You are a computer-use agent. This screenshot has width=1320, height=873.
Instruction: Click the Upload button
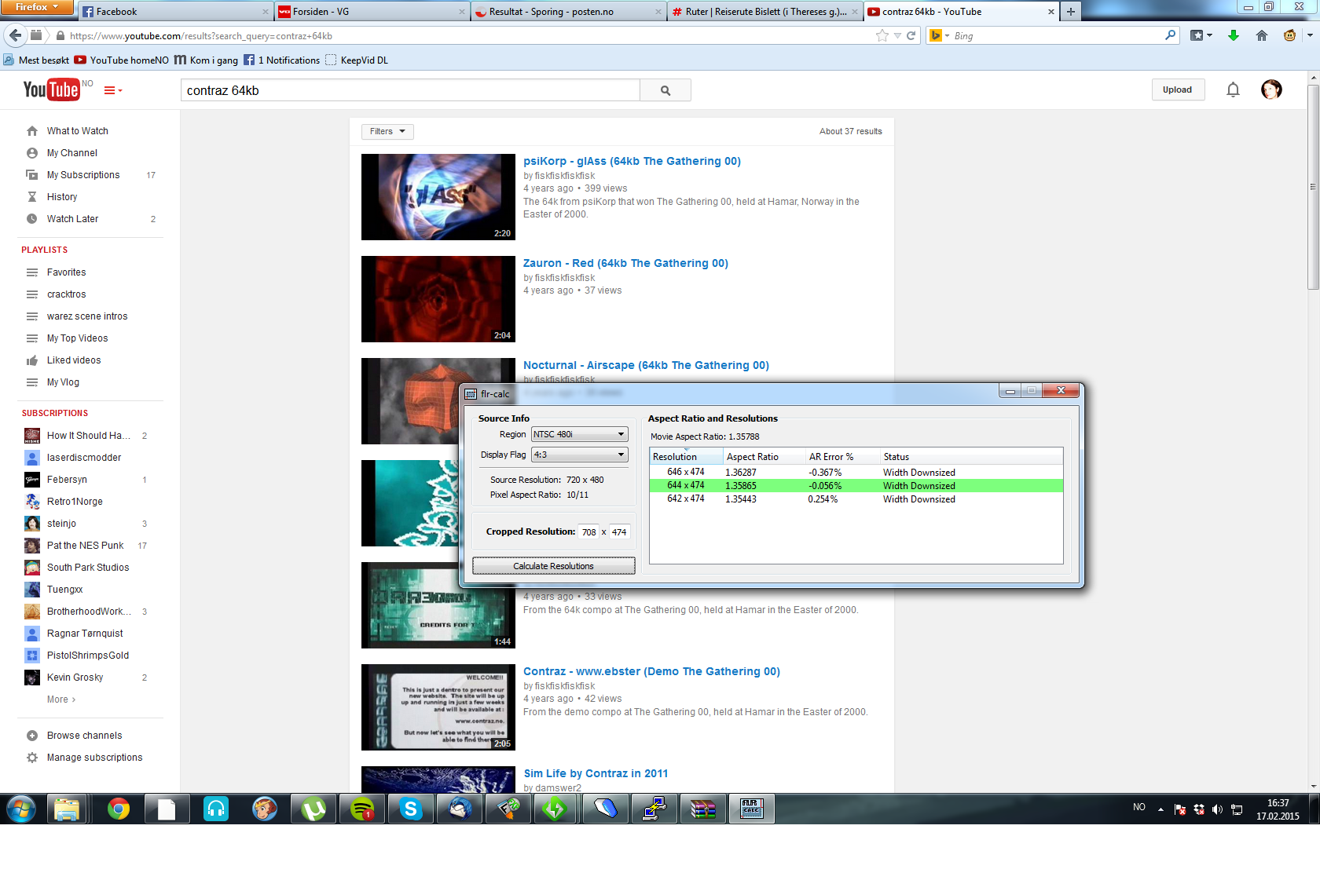(x=1177, y=89)
